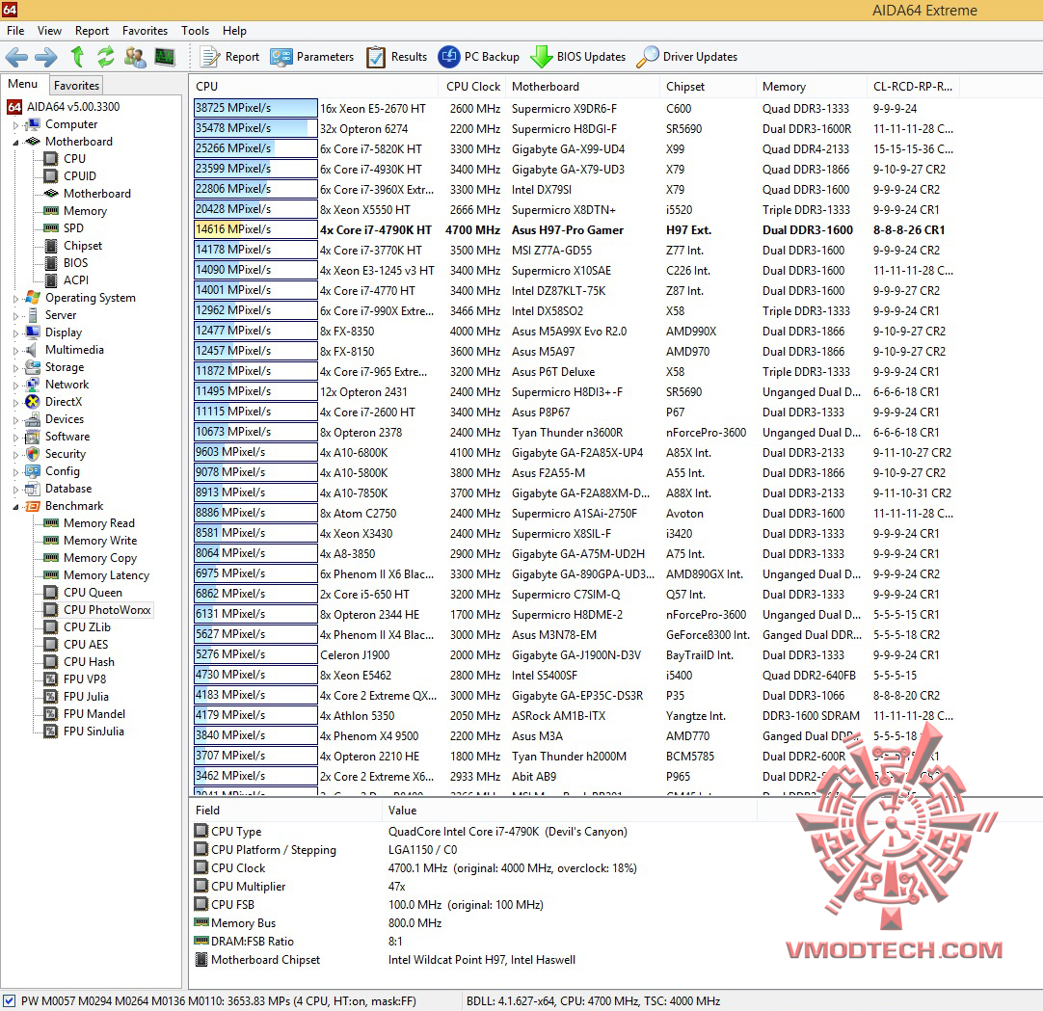Select the CPU AES benchmark
Screen dimensions: 1043x1011
pyautogui.click(x=85, y=645)
